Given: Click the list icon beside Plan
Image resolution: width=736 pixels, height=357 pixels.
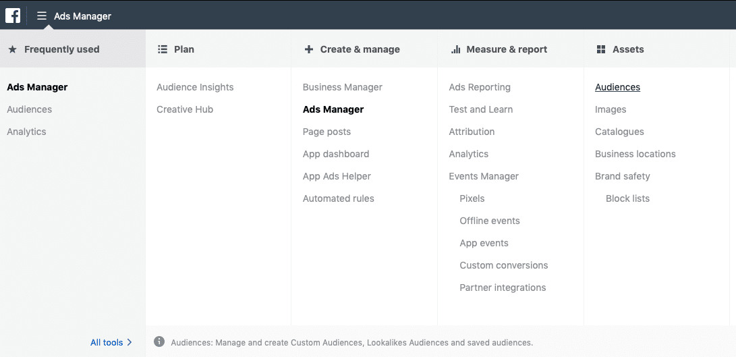Looking at the screenshot, I should pyautogui.click(x=163, y=49).
